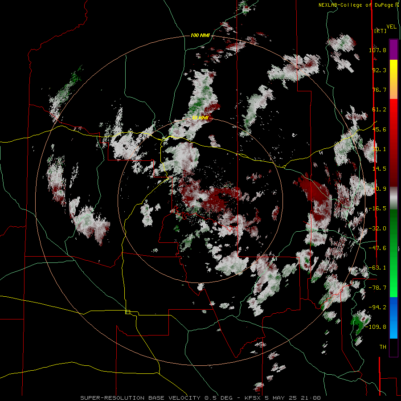401x401 pixels.
Task: Click the 30.1 velocity legend value
Action: 379,149
